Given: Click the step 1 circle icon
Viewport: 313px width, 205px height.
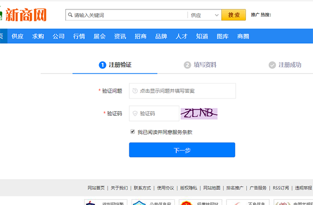Looking at the screenshot, I should pyautogui.click(x=102, y=65).
